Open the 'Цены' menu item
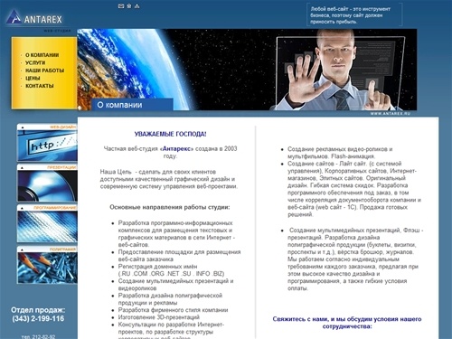 click(x=33, y=78)
